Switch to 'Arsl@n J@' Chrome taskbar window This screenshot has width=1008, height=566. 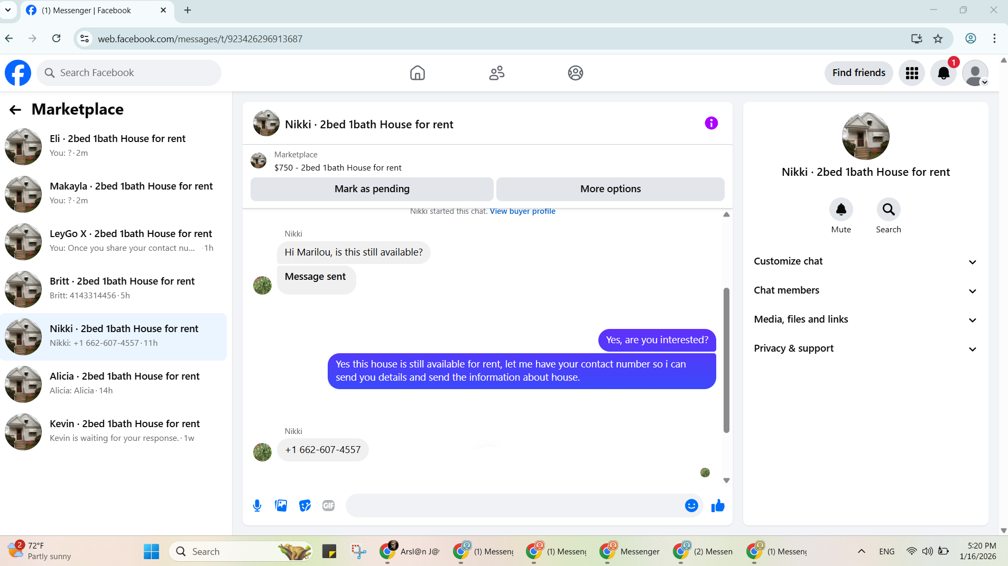click(x=410, y=551)
